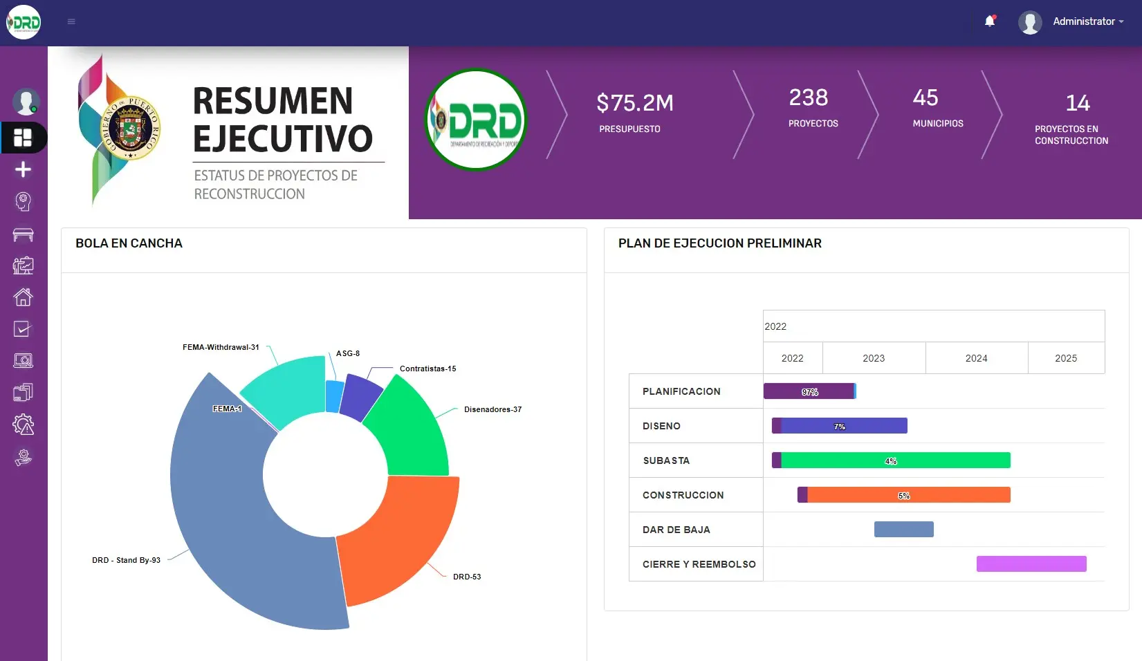Open the gear warning icon in sidebar
The image size is (1142, 661).
pos(23,425)
